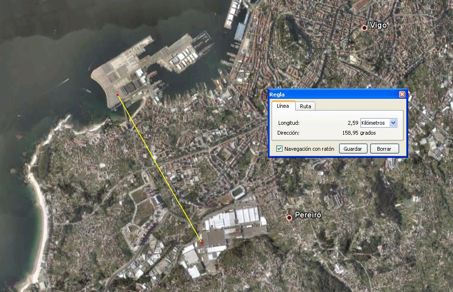Select the Vigo text label on map

pos(378,26)
